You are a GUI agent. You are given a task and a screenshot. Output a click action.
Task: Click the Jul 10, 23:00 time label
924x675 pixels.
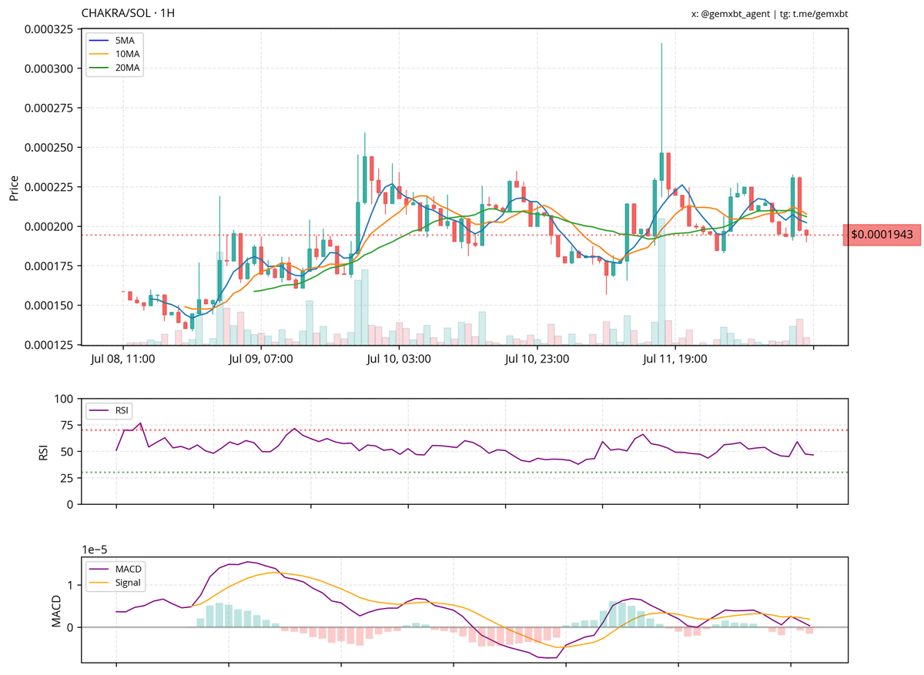point(537,359)
